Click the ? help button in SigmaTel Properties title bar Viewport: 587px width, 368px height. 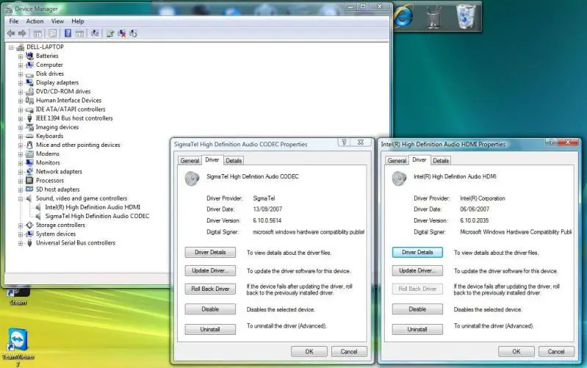pyautogui.click(x=344, y=142)
